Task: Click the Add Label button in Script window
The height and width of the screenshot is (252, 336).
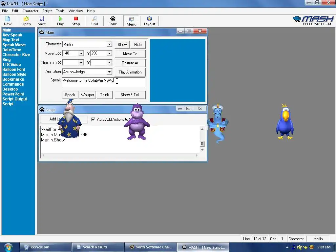Action: point(64,119)
